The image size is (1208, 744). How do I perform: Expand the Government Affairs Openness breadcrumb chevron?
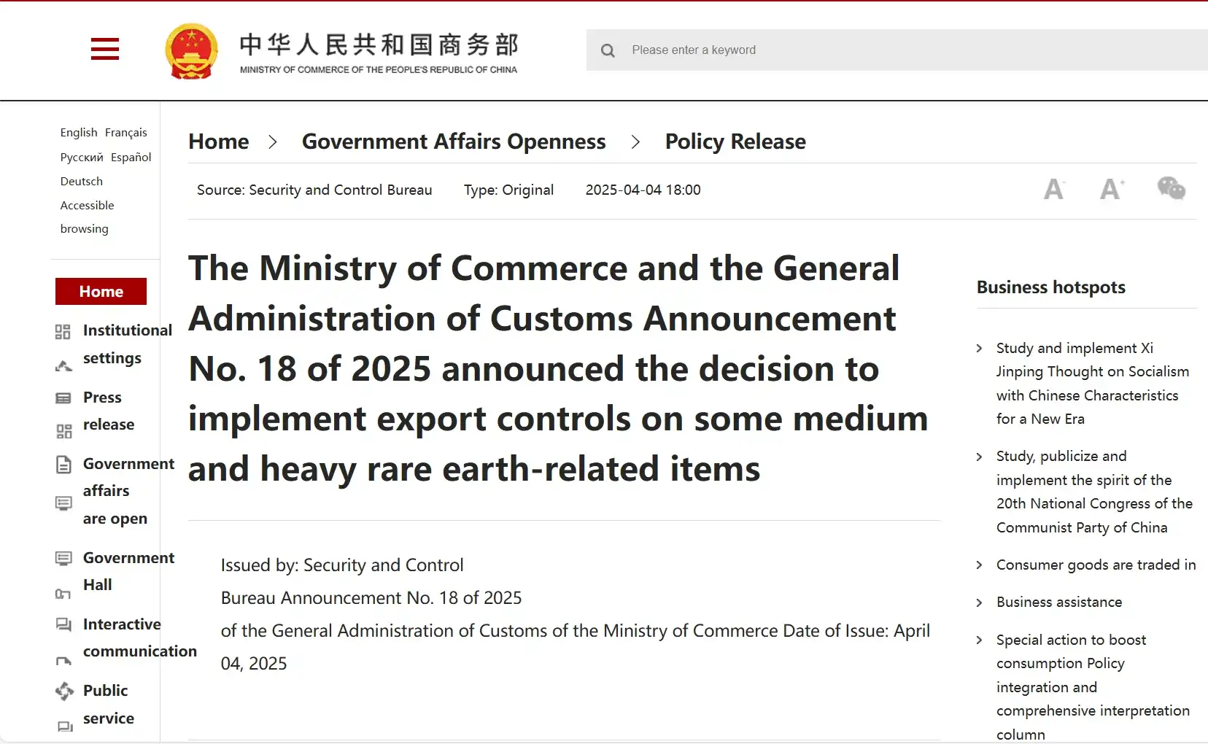click(635, 142)
